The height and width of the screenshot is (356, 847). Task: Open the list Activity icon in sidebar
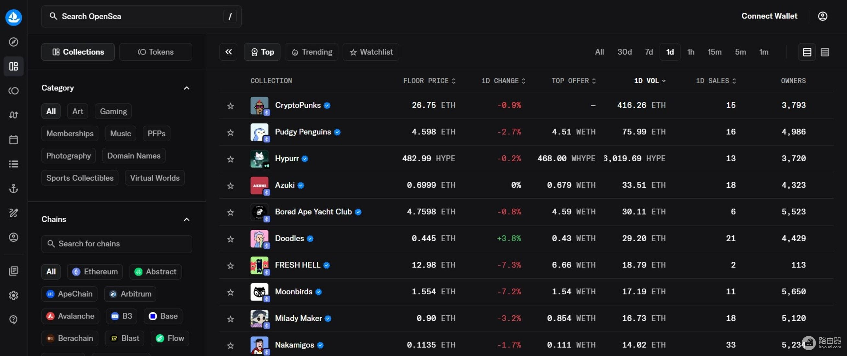click(x=14, y=164)
